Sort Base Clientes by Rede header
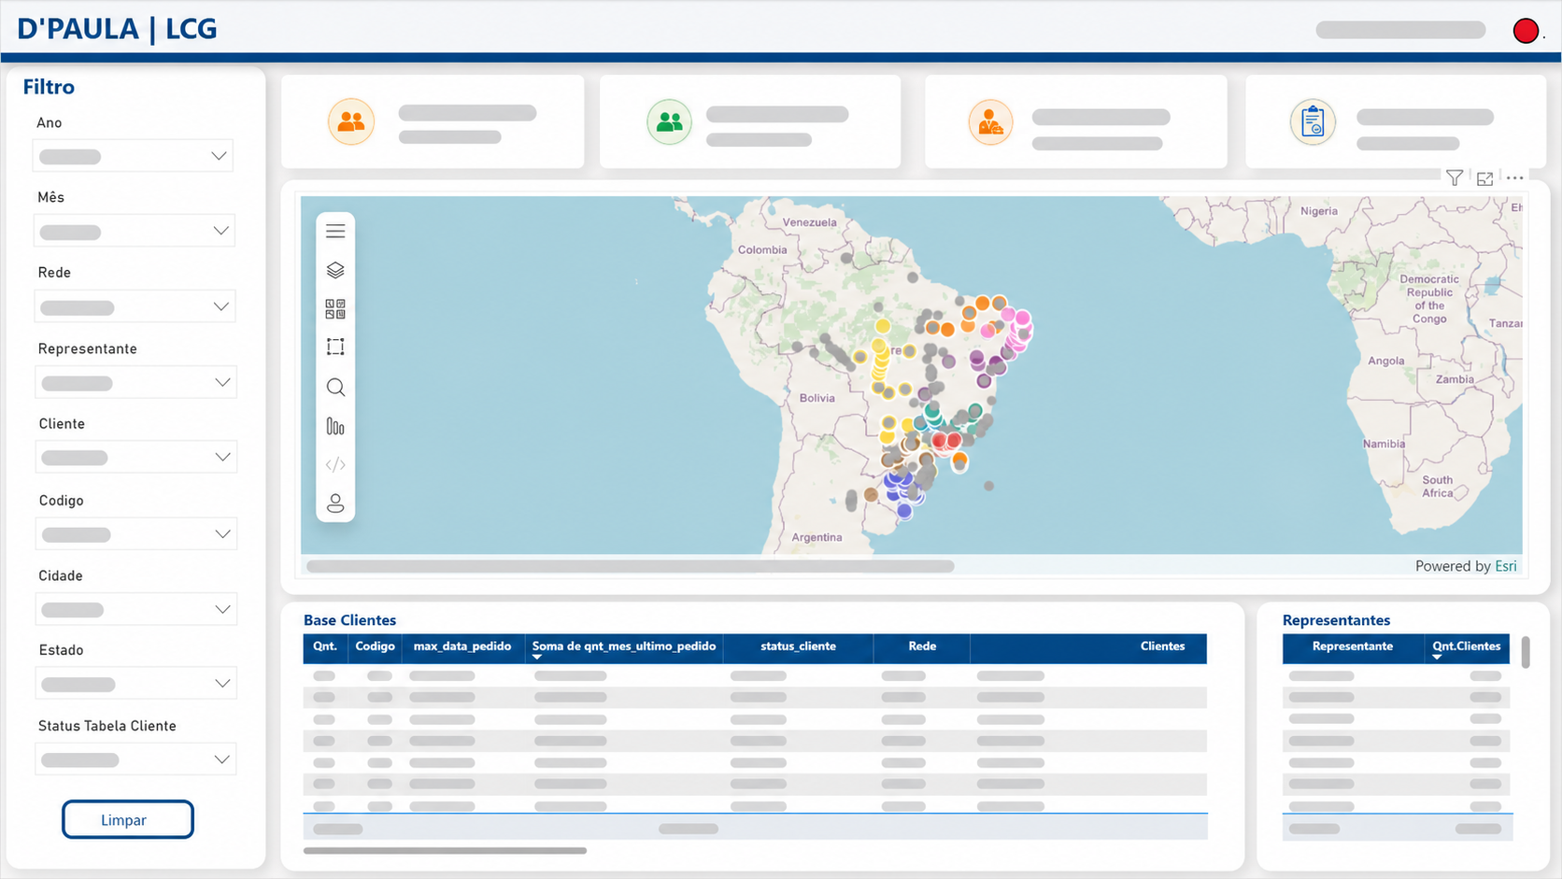The height and width of the screenshot is (879, 1562). [922, 646]
